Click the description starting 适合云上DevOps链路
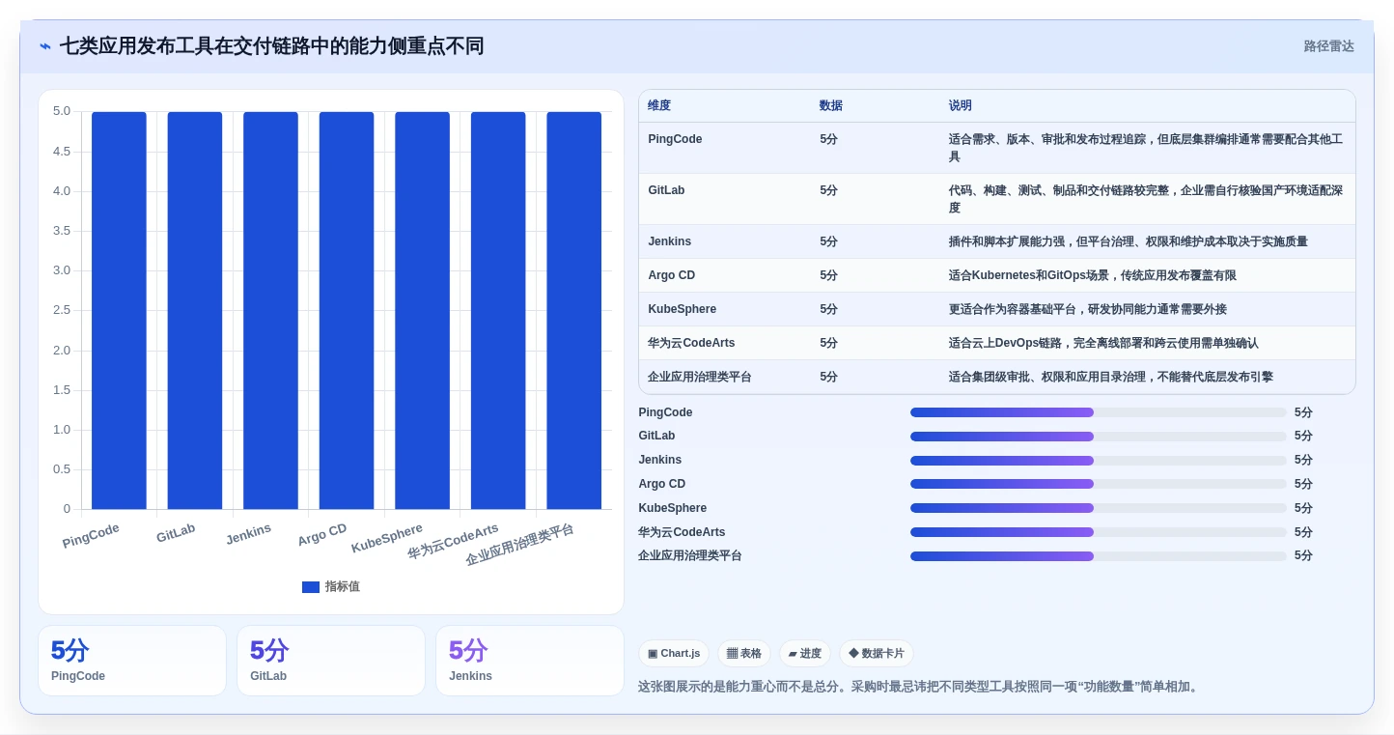This screenshot has width=1394, height=735. [1102, 344]
